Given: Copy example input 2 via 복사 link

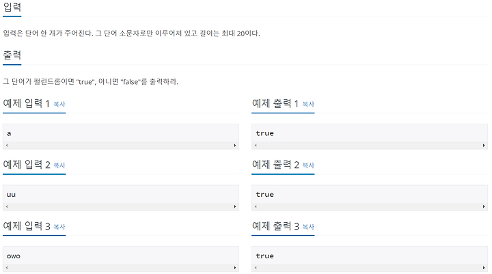Looking at the screenshot, I should click(x=59, y=165).
